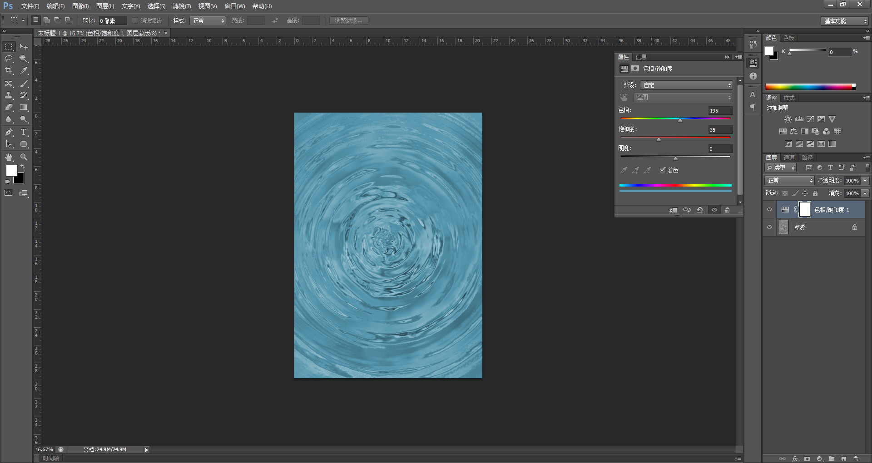Viewport: 872px width, 463px height.
Task: Select the Blur (water drop) tool
Action: click(9, 119)
